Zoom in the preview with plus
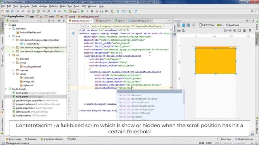The width and height of the screenshot is (259, 145). 235,31
